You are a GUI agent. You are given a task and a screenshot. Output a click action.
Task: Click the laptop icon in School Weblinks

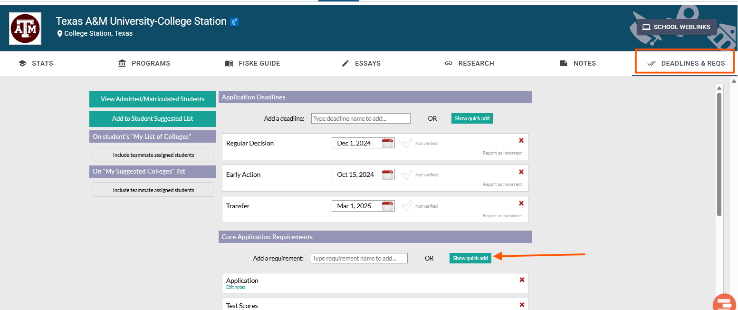point(646,27)
